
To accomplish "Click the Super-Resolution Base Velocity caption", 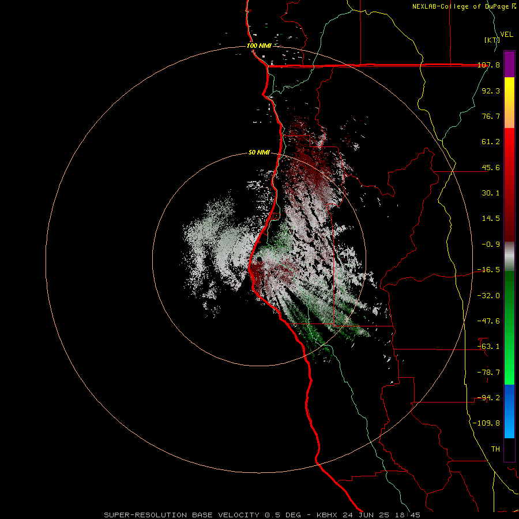I will tap(262, 515).
